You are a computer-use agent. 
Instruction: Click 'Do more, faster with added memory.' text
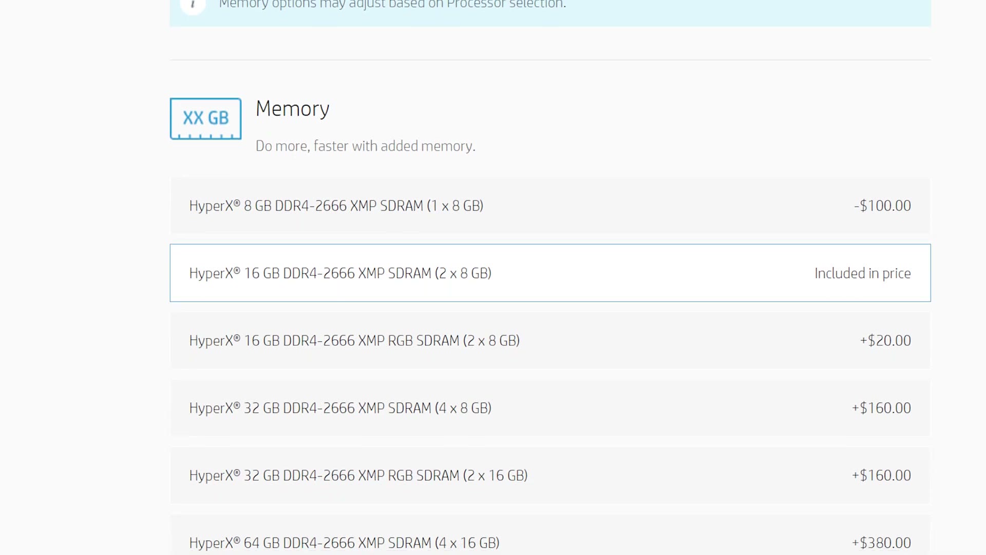point(366,146)
